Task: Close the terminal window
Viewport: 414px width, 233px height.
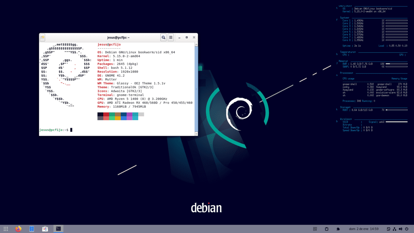Action: pos(194,37)
